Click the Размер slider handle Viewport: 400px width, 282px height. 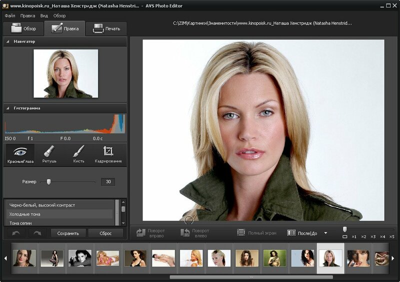(x=48, y=182)
